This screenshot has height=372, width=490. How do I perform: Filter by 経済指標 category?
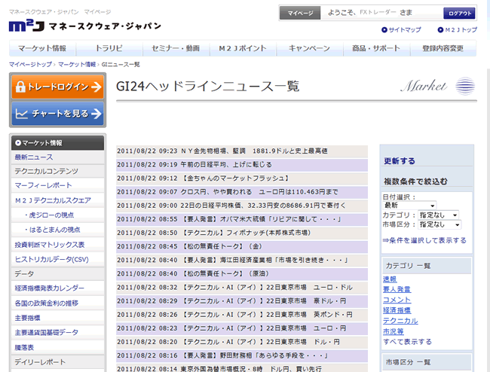point(397,310)
